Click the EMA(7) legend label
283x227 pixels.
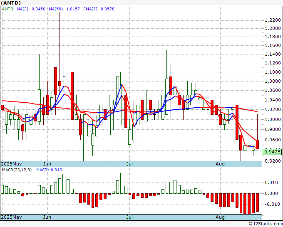(90, 9)
